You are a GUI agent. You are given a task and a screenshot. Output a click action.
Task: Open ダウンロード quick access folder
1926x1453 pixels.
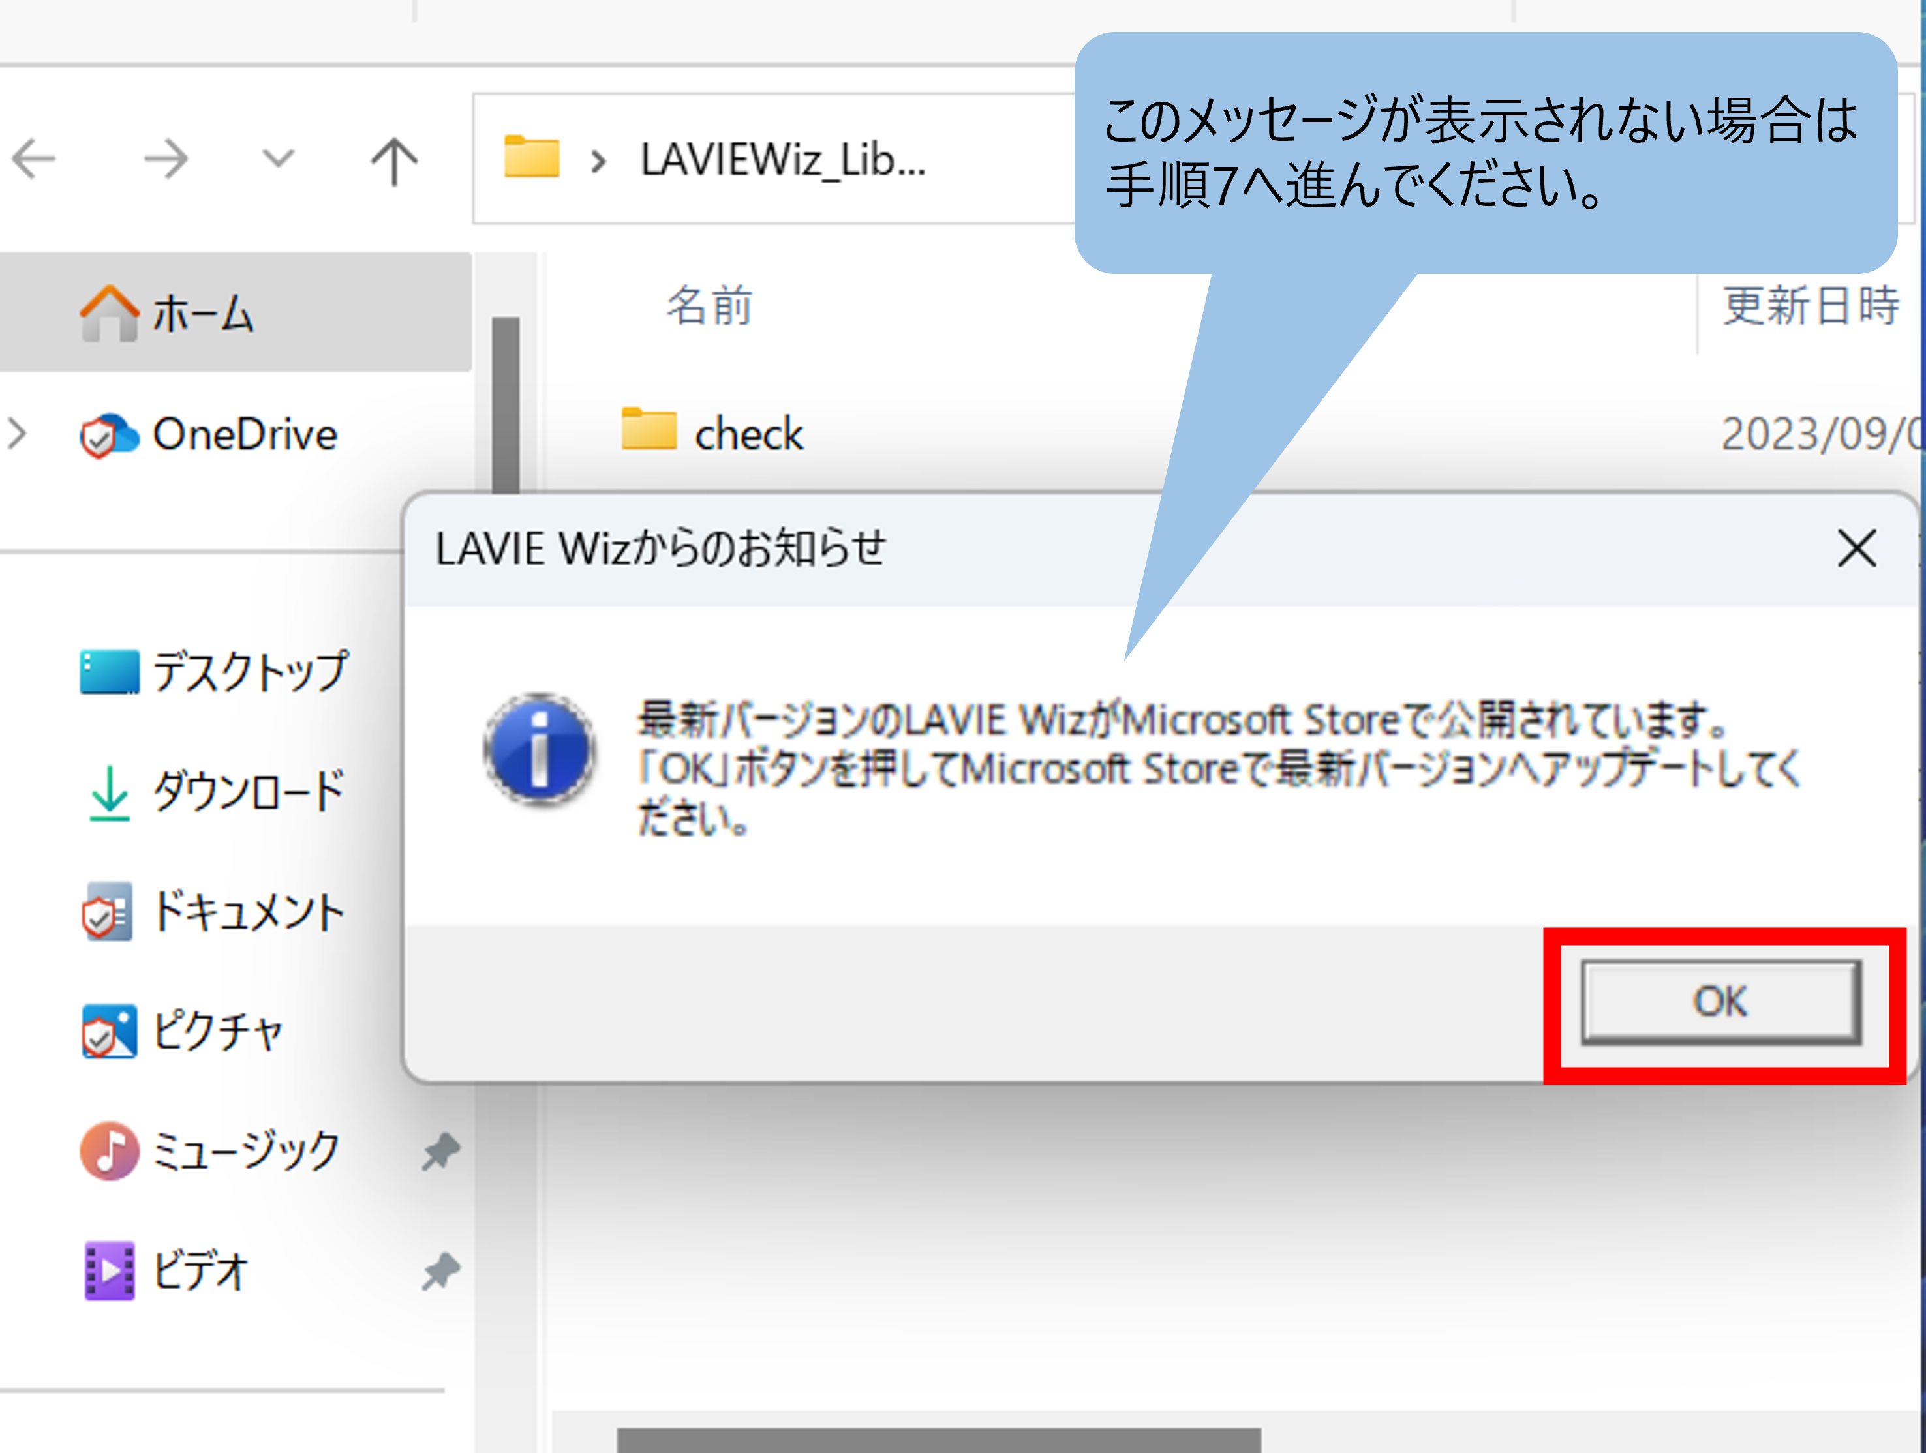[x=248, y=791]
